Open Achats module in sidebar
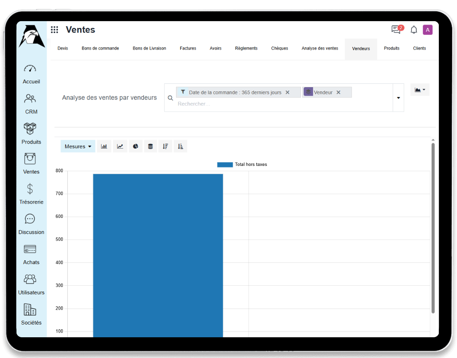 (31, 254)
